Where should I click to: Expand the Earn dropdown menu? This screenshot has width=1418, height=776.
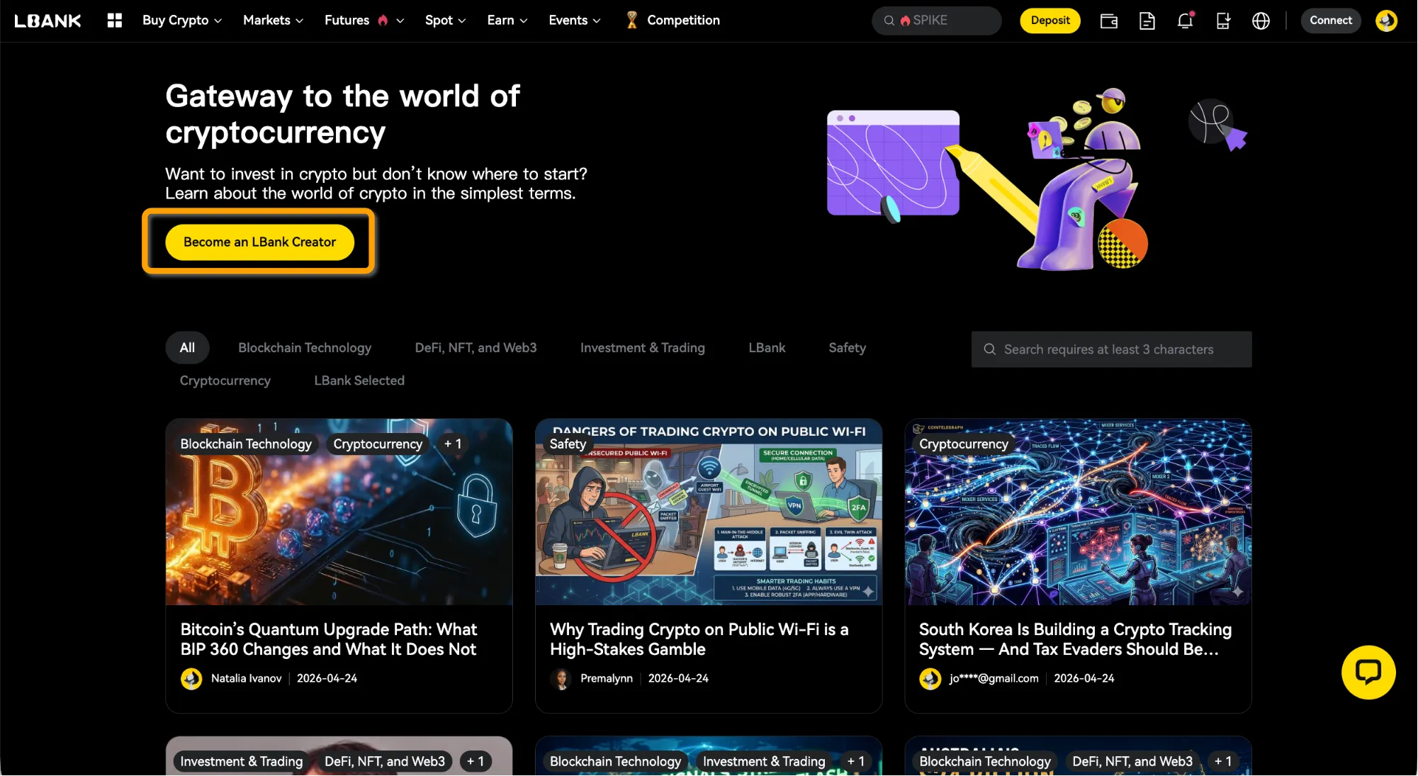pos(507,21)
